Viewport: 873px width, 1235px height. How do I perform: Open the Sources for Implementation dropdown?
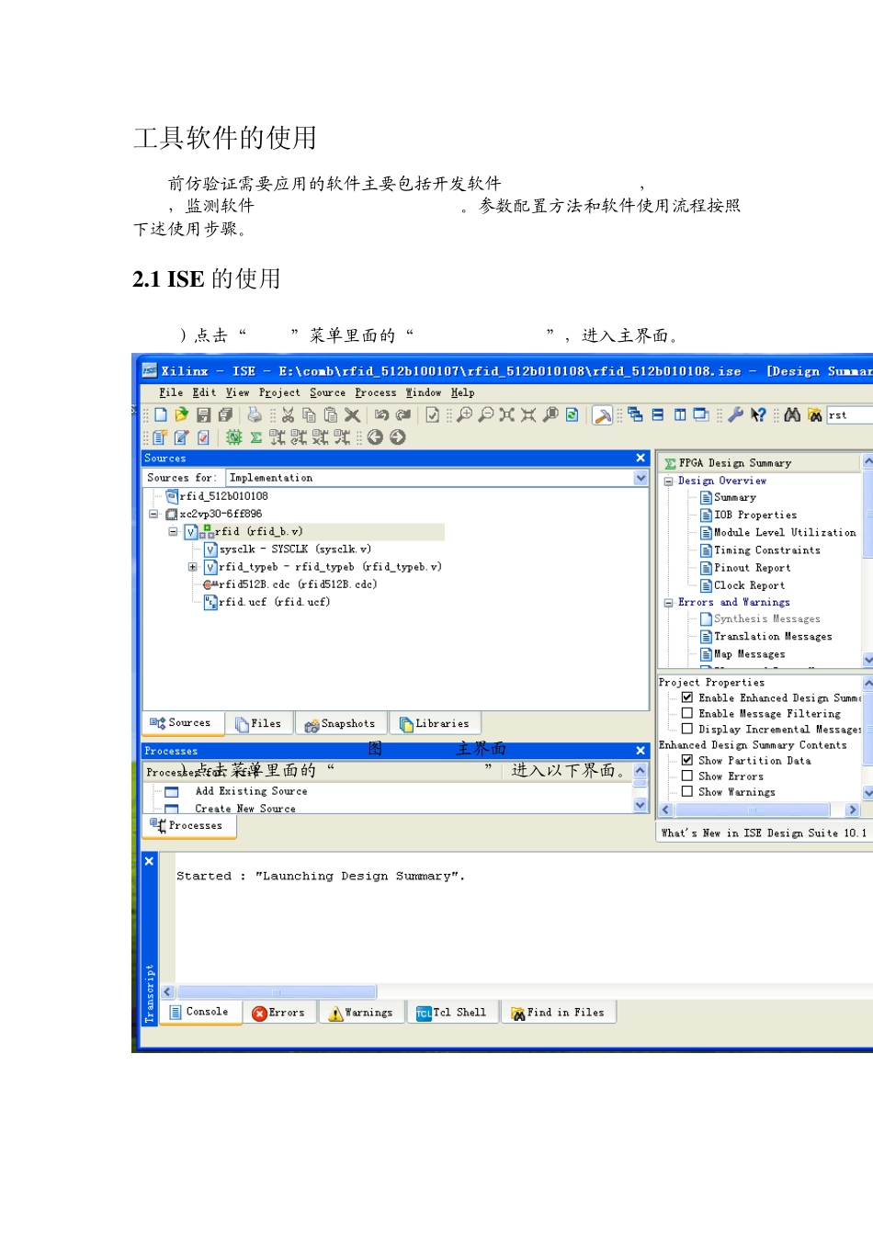[641, 478]
